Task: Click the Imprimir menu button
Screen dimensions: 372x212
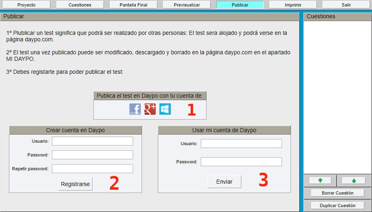Action: pos(293,5)
